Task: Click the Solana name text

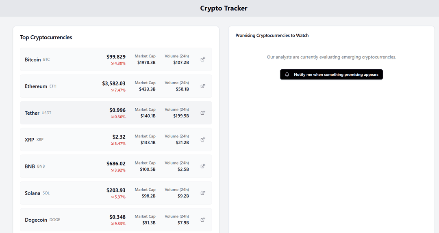Action: [33, 193]
